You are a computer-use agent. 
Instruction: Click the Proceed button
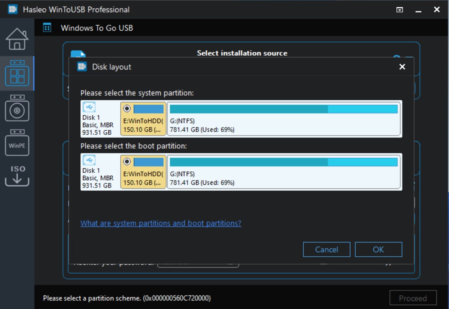click(413, 298)
